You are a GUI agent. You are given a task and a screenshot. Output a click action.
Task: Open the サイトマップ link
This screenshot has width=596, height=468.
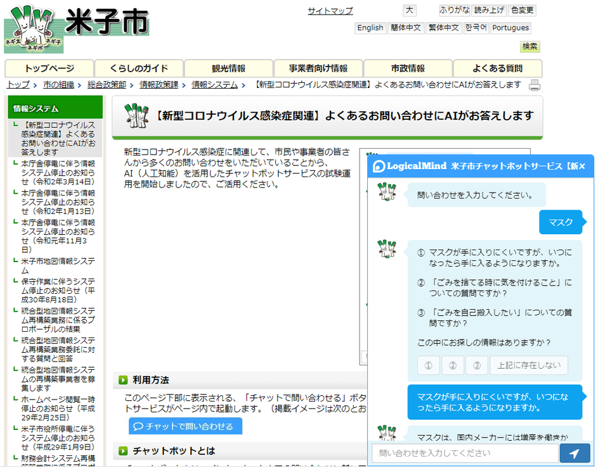(330, 11)
